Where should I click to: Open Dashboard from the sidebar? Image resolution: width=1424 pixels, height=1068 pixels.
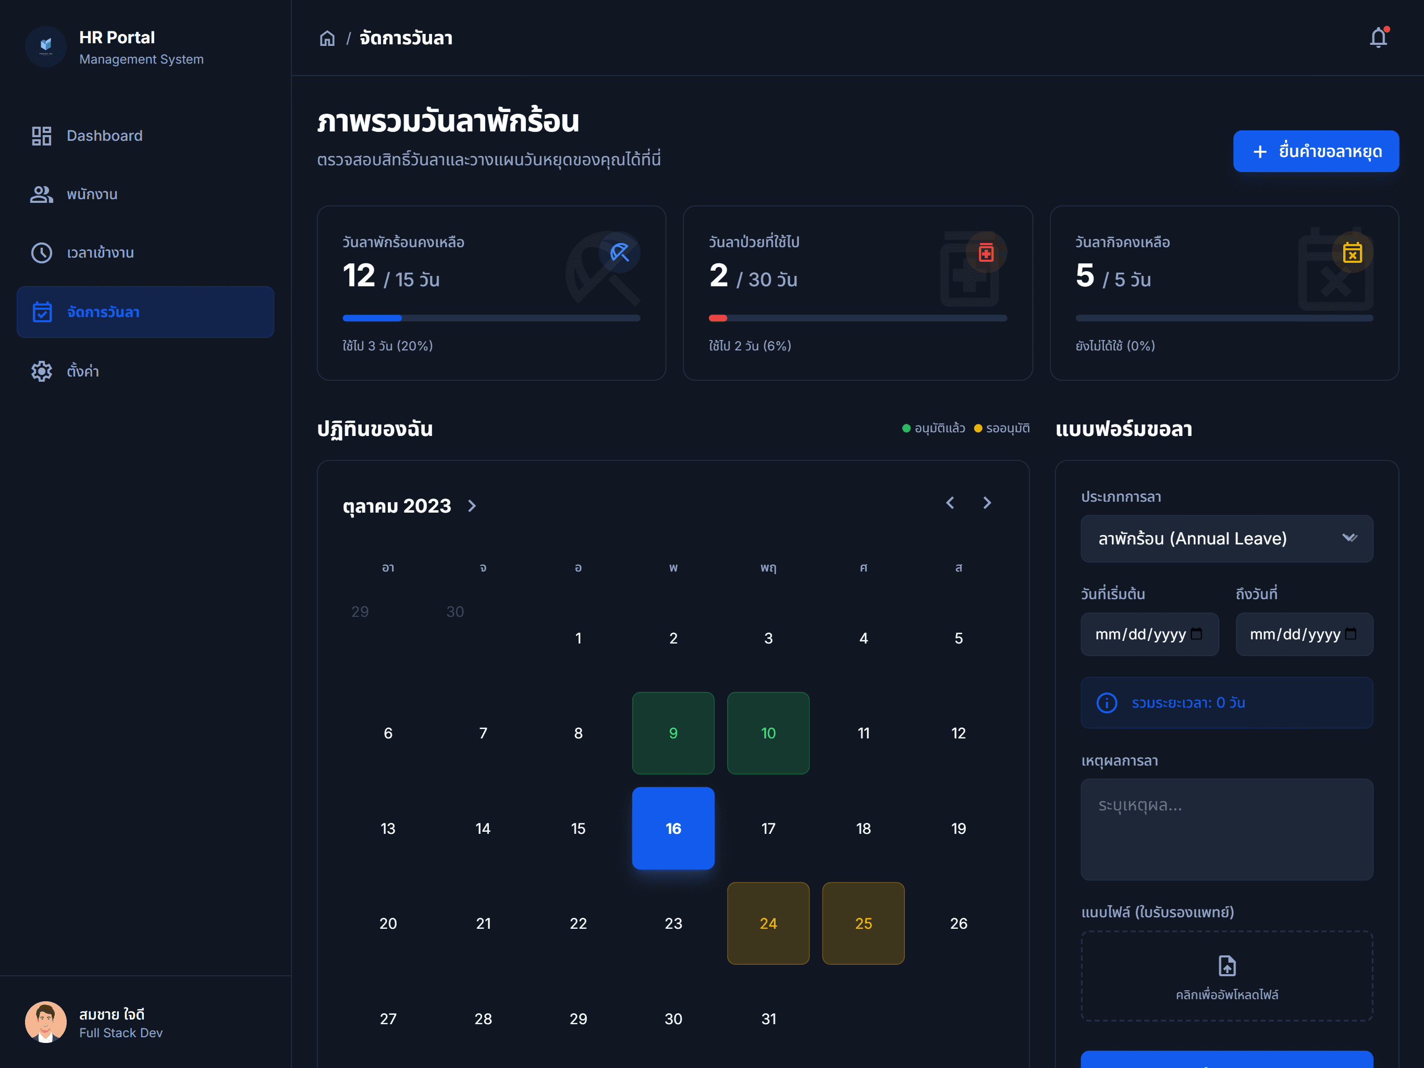point(104,136)
